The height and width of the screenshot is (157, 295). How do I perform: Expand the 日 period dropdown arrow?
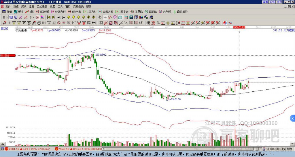click(7, 17)
